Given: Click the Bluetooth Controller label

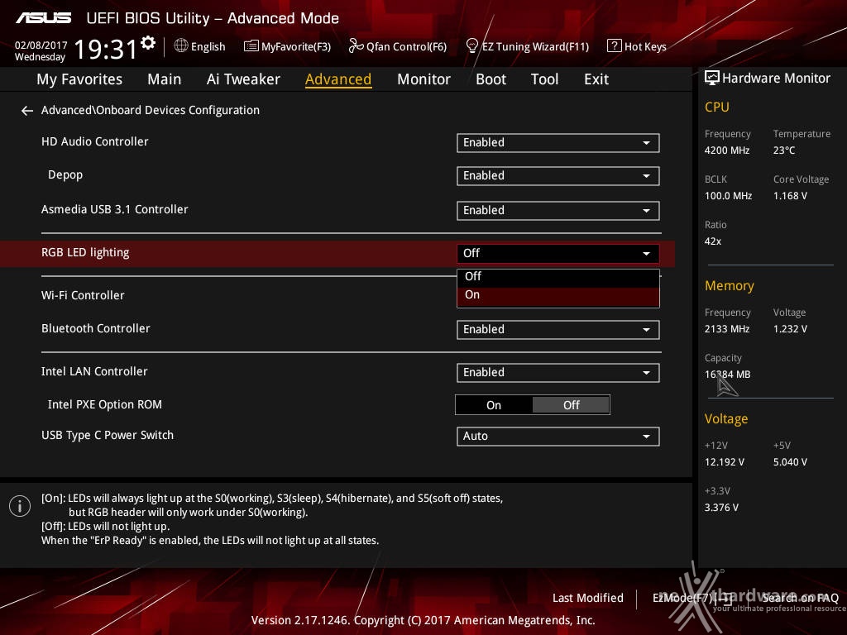Looking at the screenshot, I should coord(96,328).
